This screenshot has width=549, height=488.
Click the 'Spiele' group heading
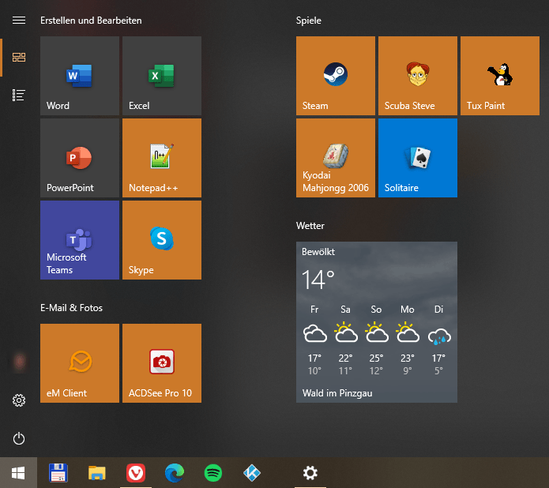(308, 21)
